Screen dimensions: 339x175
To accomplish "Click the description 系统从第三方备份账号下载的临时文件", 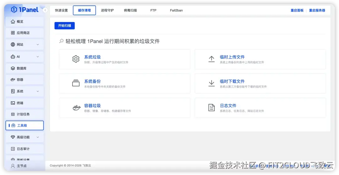I will click(x=243, y=87).
